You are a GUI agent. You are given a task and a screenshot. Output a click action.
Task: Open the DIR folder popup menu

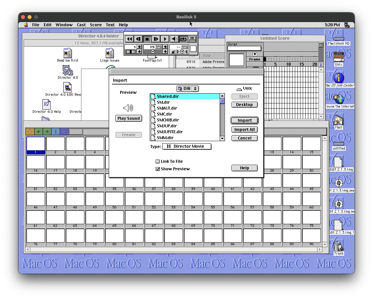[x=187, y=89]
